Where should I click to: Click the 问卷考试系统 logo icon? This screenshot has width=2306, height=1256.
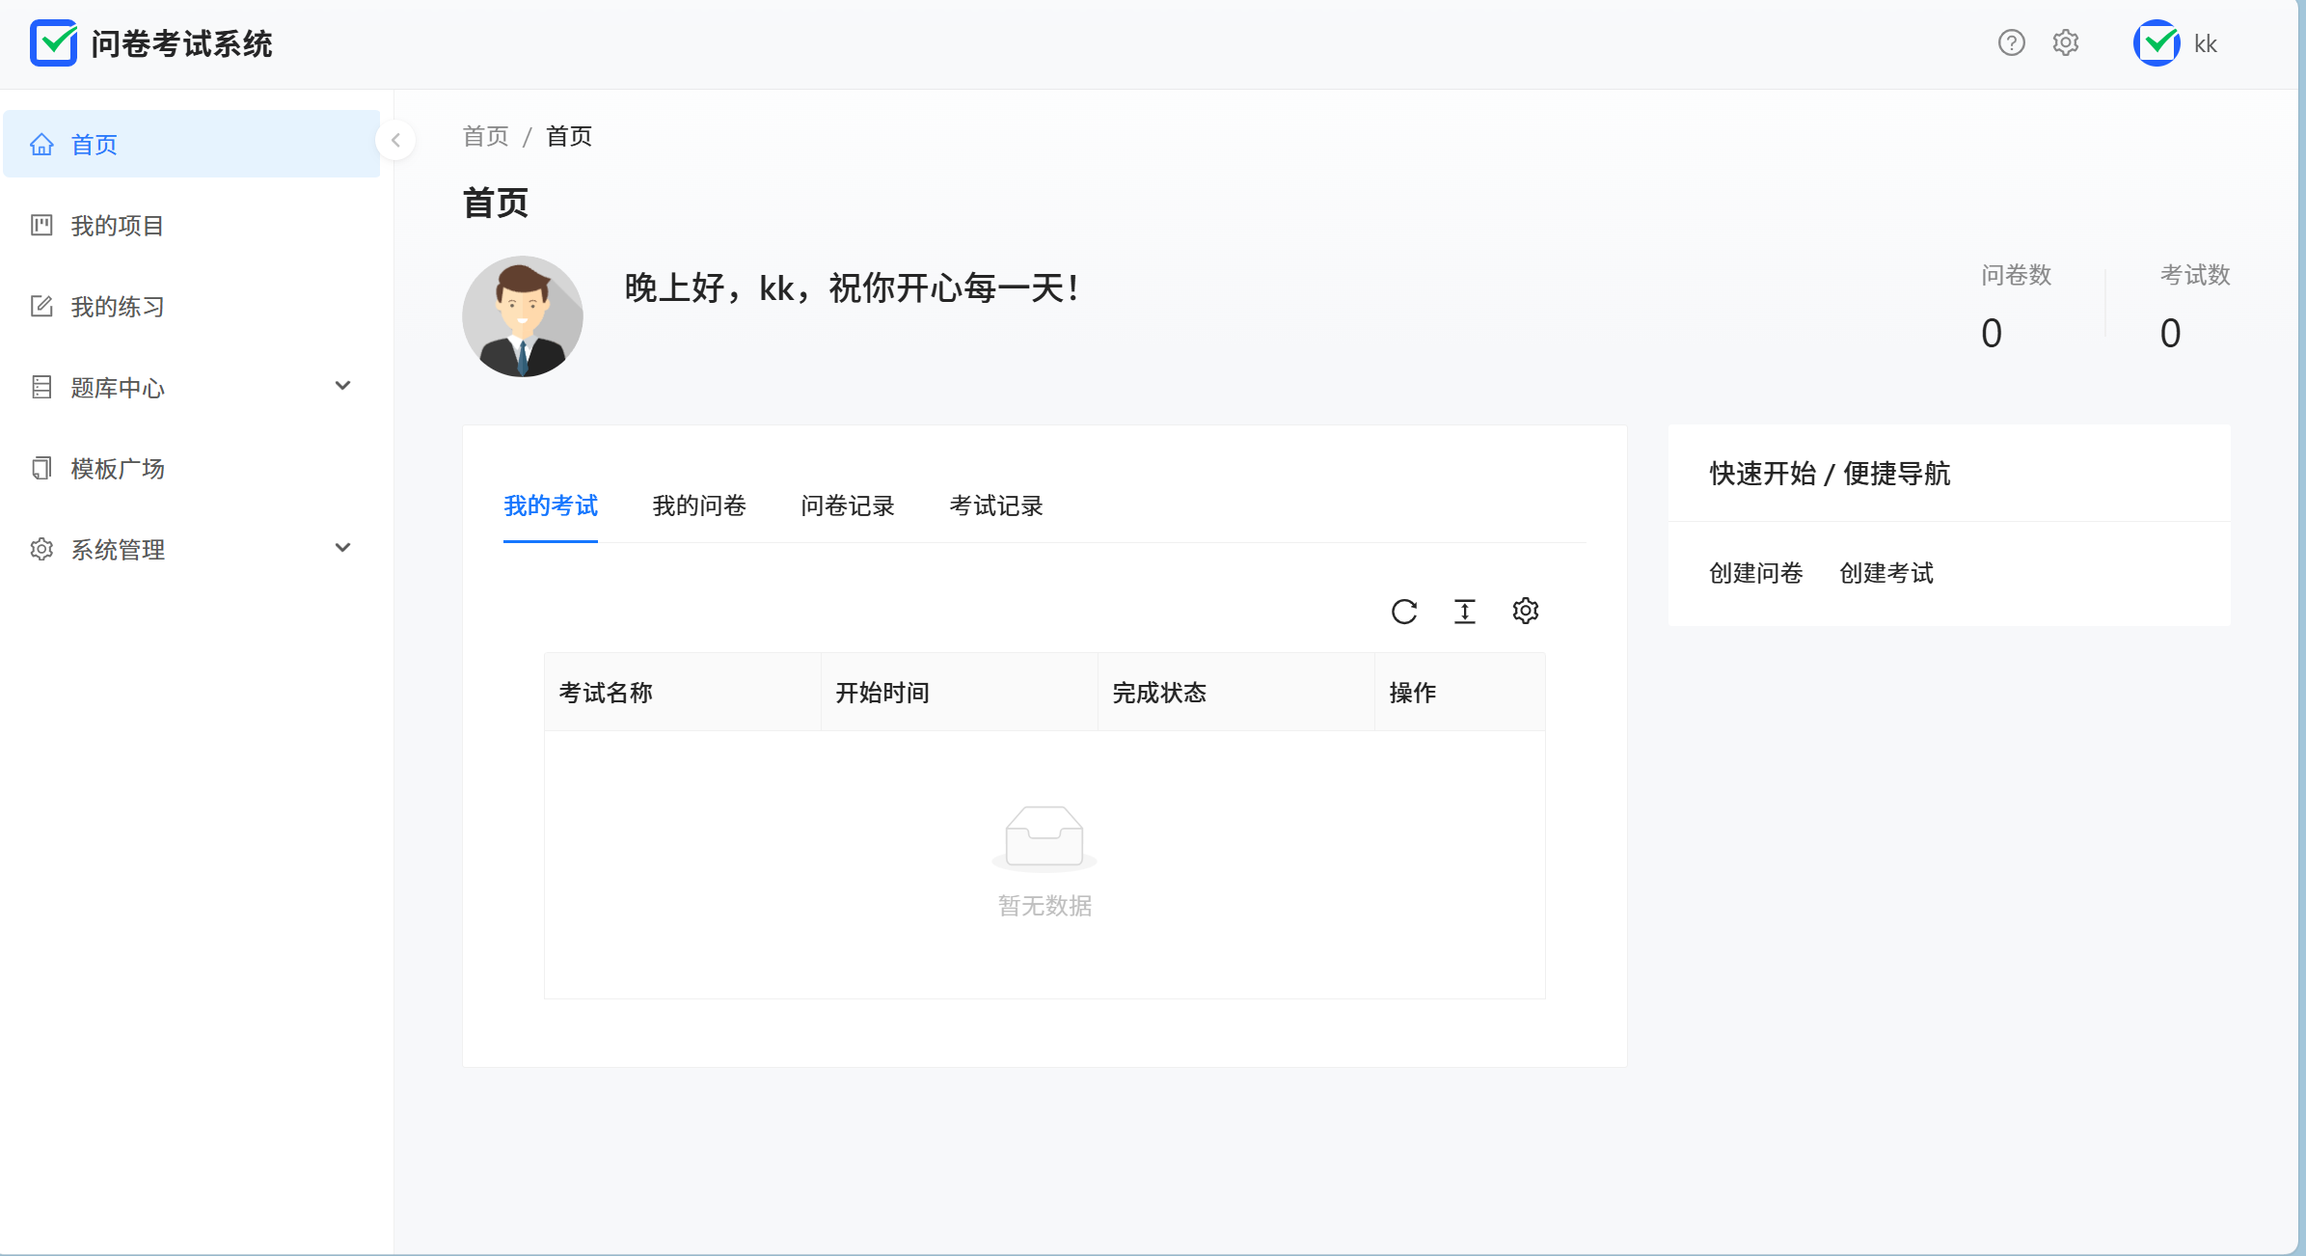click(x=53, y=43)
